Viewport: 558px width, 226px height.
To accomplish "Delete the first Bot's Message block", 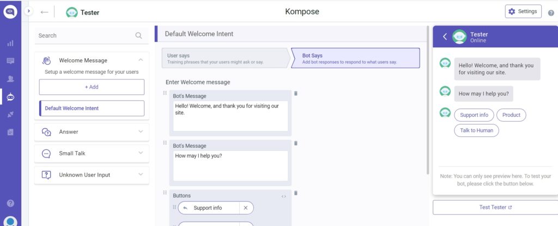I will coord(296,93).
